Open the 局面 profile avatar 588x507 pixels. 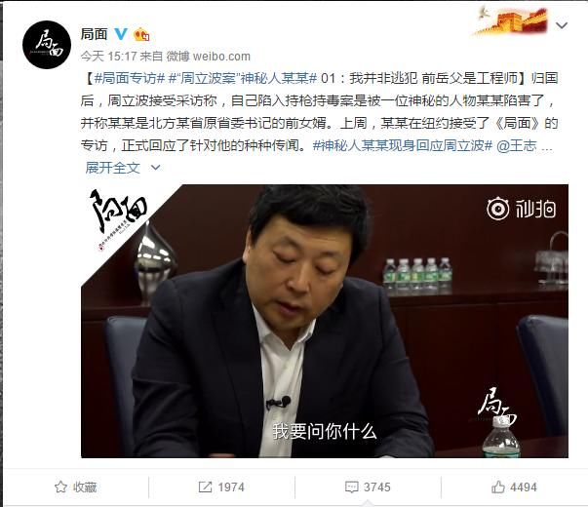coord(47,45)
